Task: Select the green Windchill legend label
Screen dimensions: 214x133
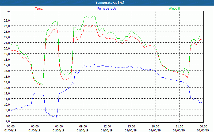Action: click(x=174, y=9)
